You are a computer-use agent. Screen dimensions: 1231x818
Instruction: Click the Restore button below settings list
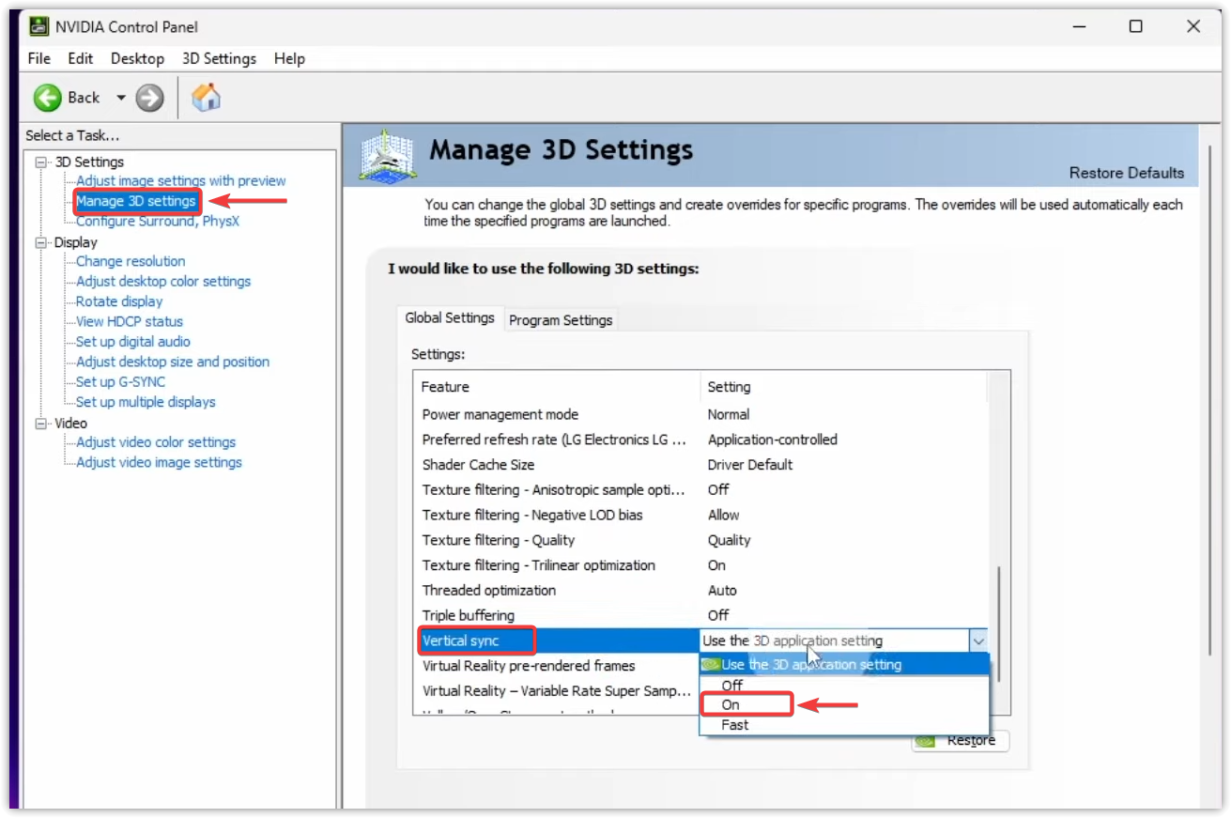[x=961, y=740]
